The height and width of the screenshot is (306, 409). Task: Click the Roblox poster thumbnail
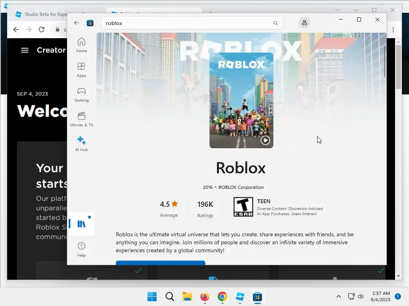[241, 100]
